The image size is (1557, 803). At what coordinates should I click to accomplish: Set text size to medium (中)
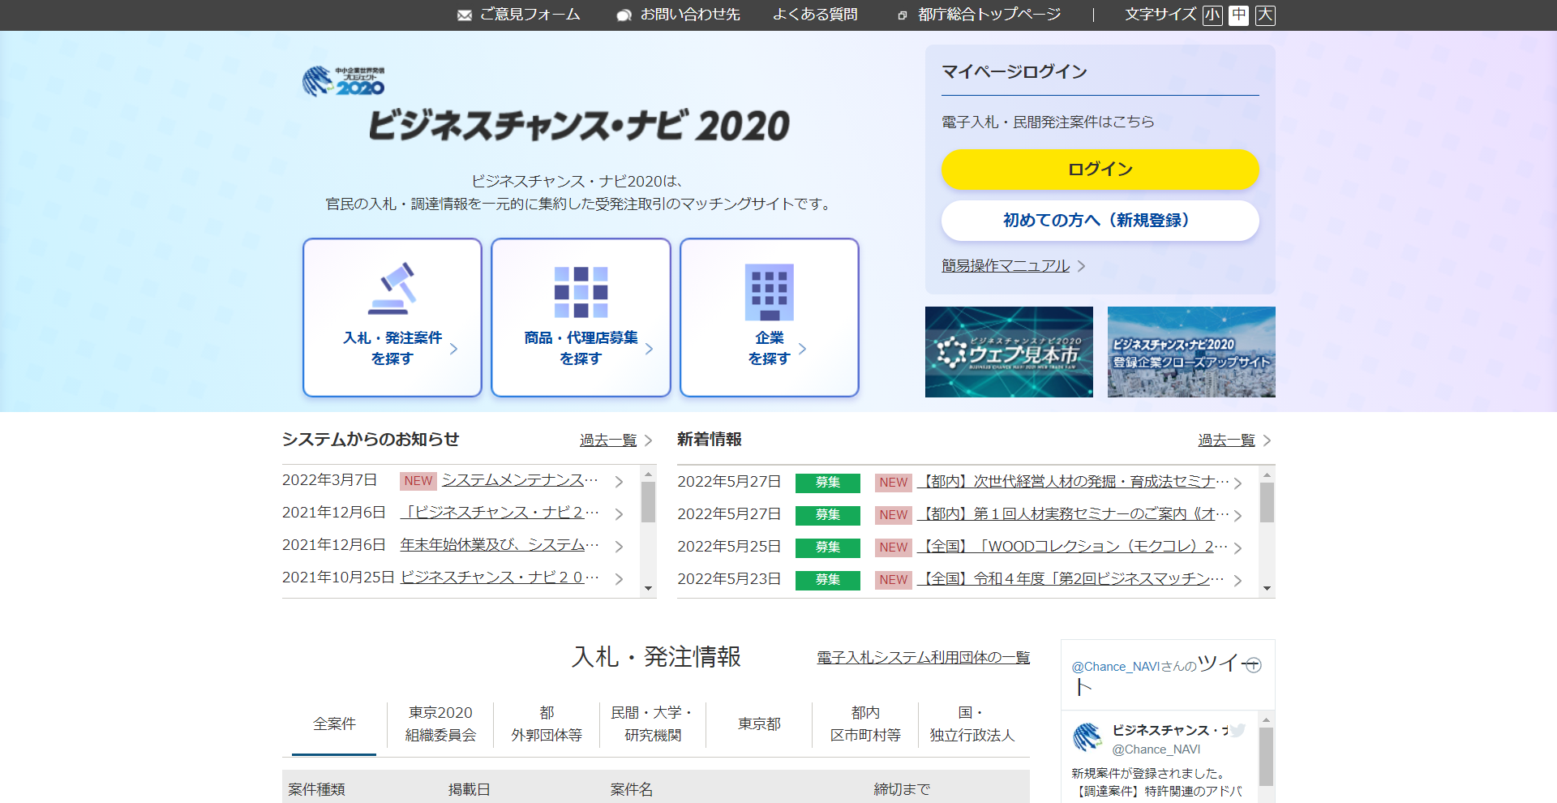tap(1238, 15)
